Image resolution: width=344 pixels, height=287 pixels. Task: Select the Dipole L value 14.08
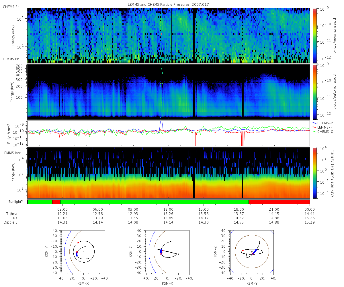133,222
